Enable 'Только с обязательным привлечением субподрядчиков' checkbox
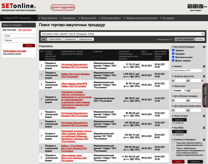The width and height of the screenshot is (208, 164). point(173,148)
